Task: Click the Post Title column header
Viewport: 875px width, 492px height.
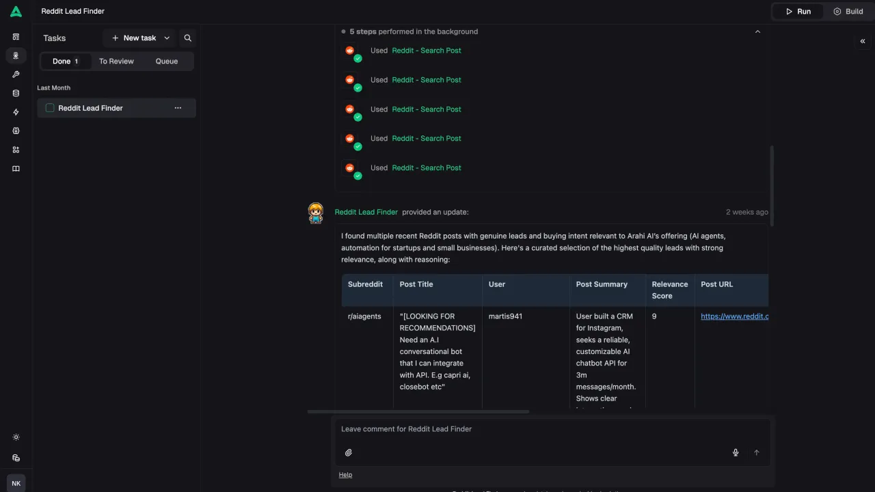Action: click(437, 290)
